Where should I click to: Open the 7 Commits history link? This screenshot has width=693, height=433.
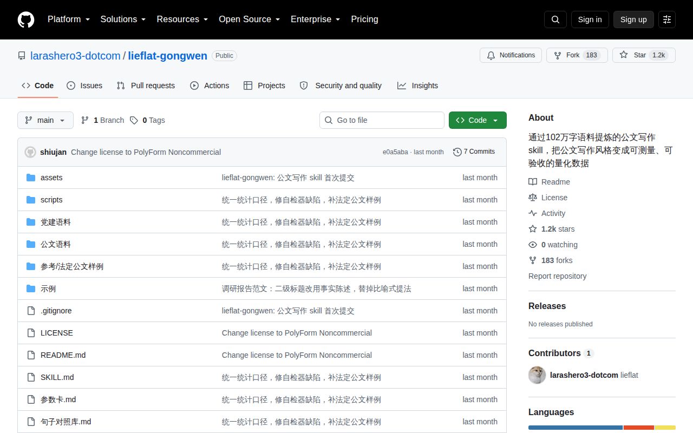pyautogui.click(x=474, y=152)
